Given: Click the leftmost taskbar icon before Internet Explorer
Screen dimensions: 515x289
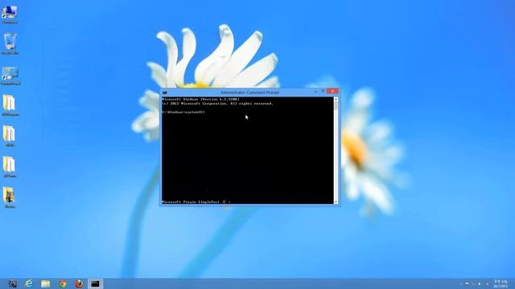Looking at the screenshot, I should (13, 283).
